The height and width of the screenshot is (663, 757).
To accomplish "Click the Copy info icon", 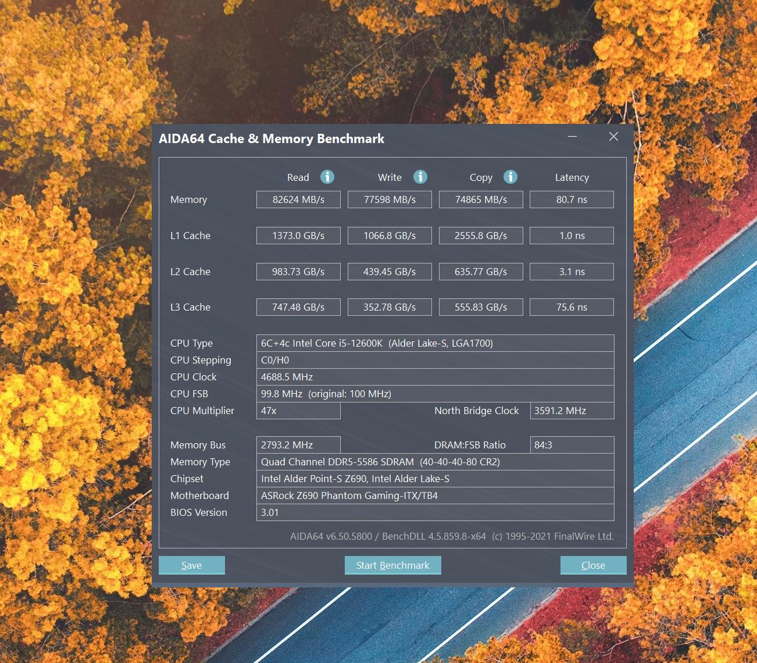I will (510, 177).
